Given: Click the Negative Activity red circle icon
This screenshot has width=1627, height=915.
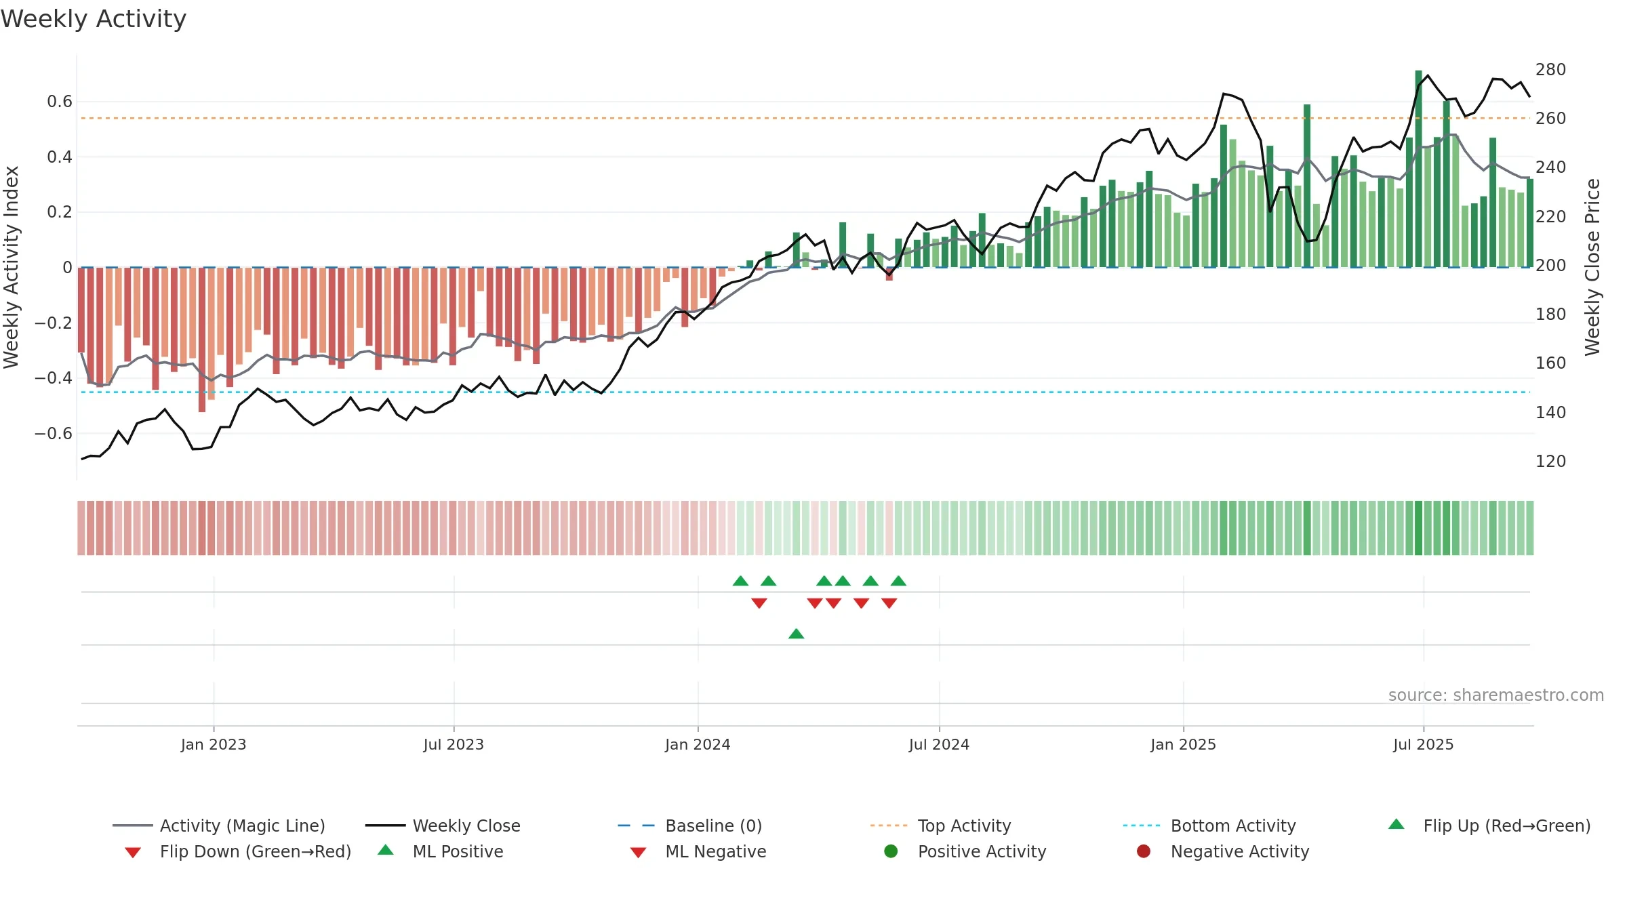Looking at the screenshot, I should (1144, 851).
